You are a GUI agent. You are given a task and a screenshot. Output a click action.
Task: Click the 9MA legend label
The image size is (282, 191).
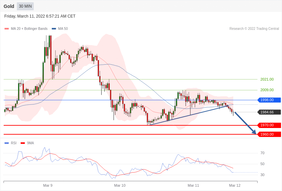[31, 143]
